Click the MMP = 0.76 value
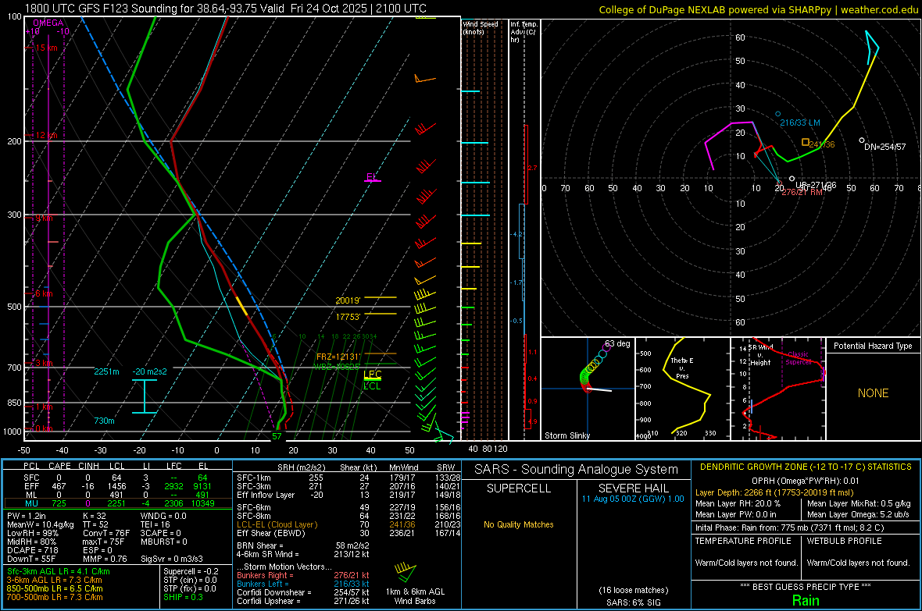 click(x=105, y=559)
